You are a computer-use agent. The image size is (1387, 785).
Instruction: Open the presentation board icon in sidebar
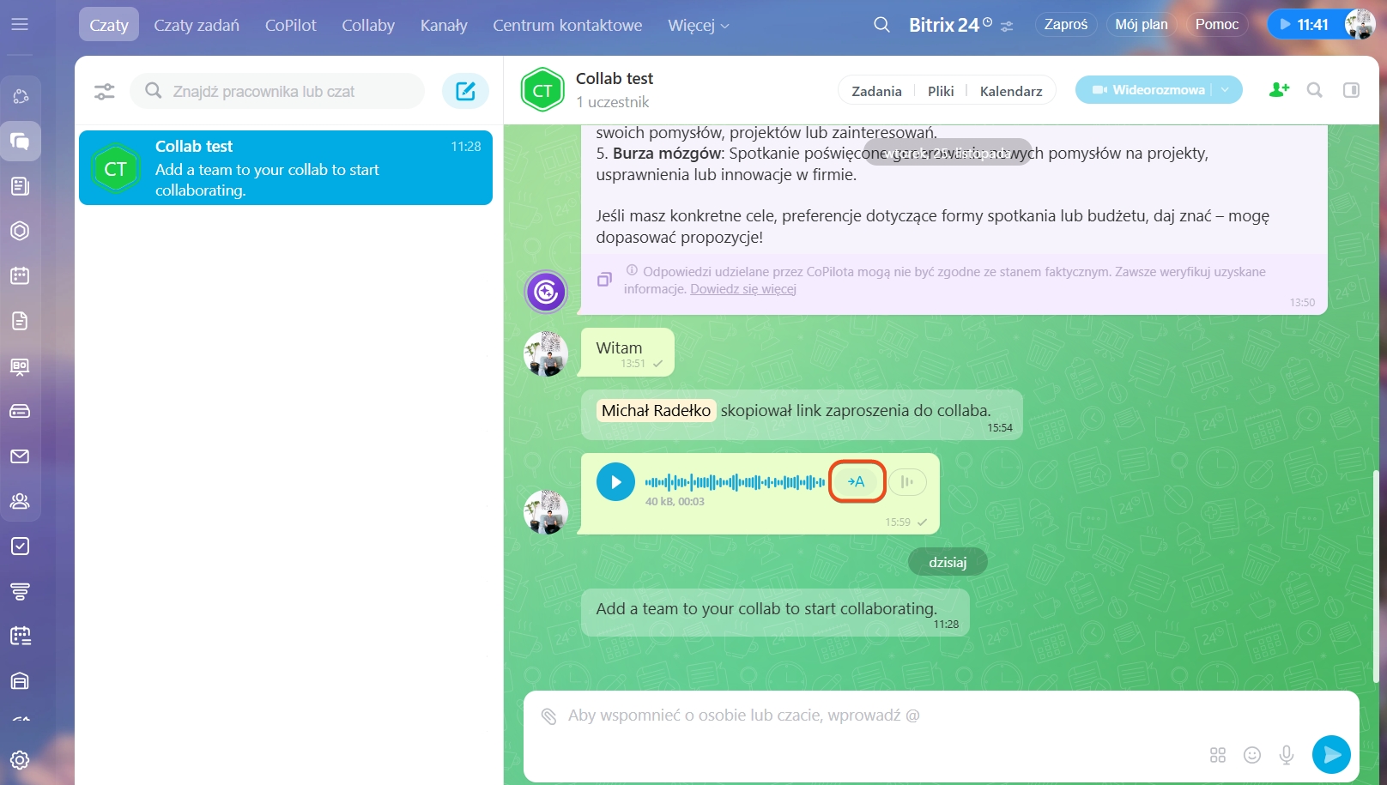(x=20, y=366)
